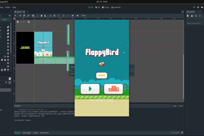Open the Scene dock three-dot menu
Image resolution: width=204 pixels, height=136 pixels.
[x=11, y=12]
